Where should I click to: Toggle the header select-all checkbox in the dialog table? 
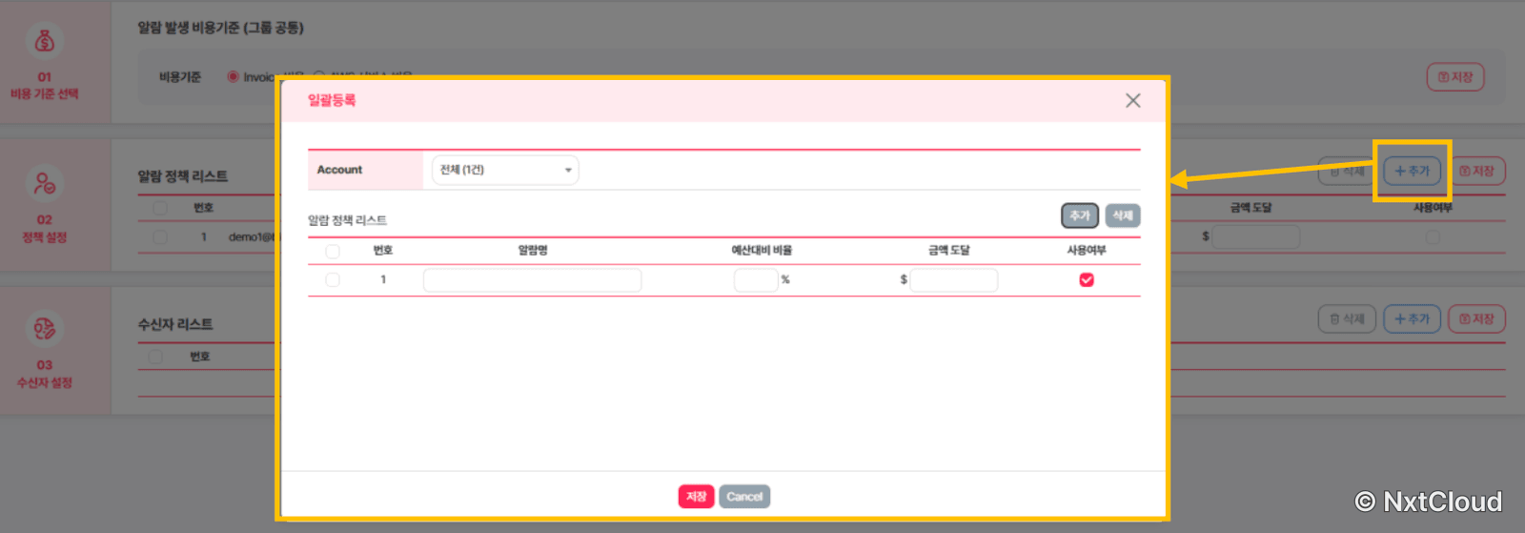(x=333, y=251)
